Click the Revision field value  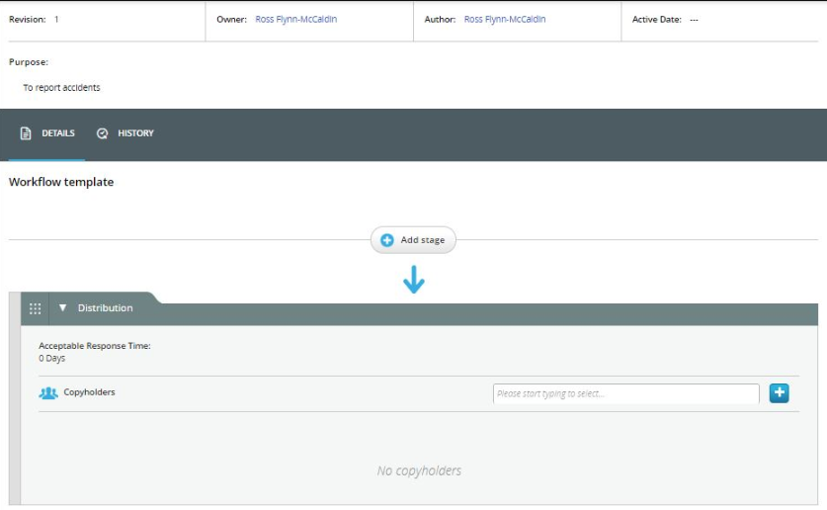tap(56, 20)
